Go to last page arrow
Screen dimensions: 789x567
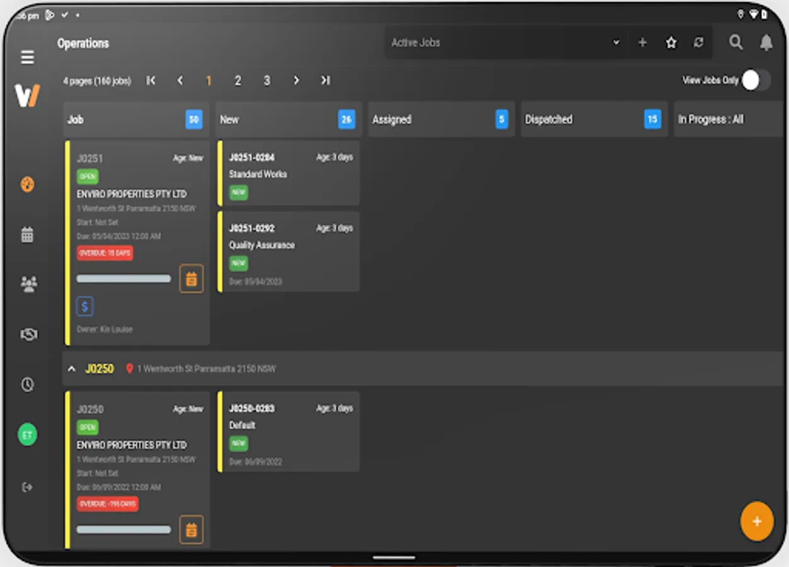325,80
